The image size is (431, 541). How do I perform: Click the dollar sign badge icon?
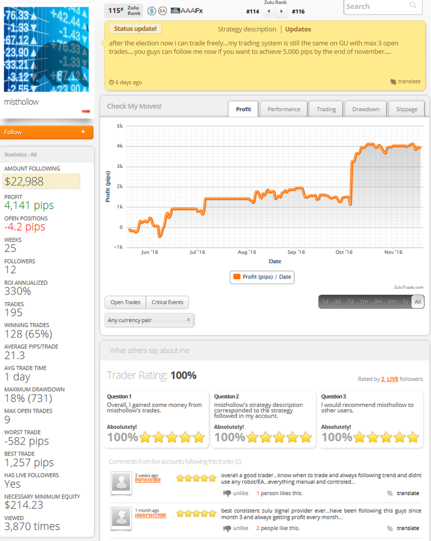click(152, 11)
